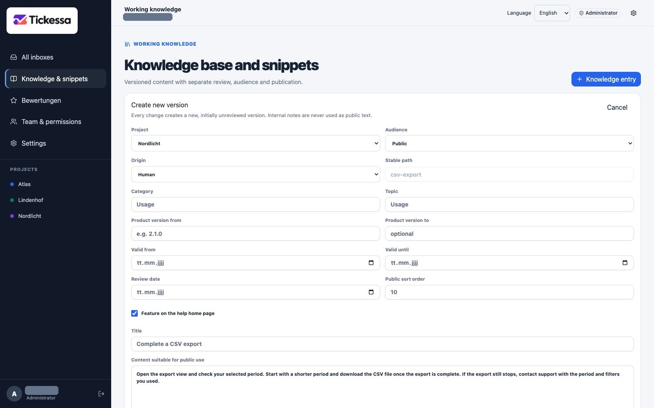Click the Administrator role badge
The height and width of the screenshot is (408, 654).
(598, 13)
